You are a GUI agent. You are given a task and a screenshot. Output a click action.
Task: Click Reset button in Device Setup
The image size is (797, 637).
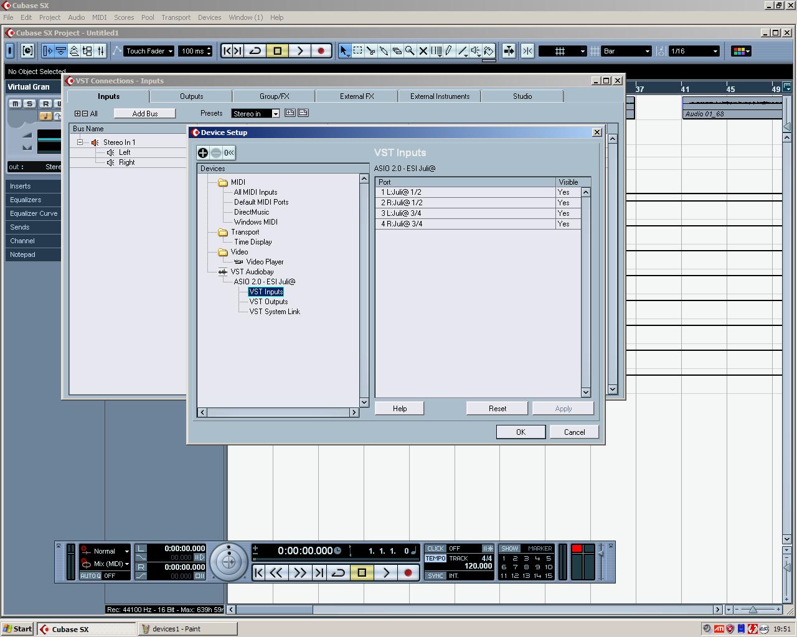(x=497, y=408)
